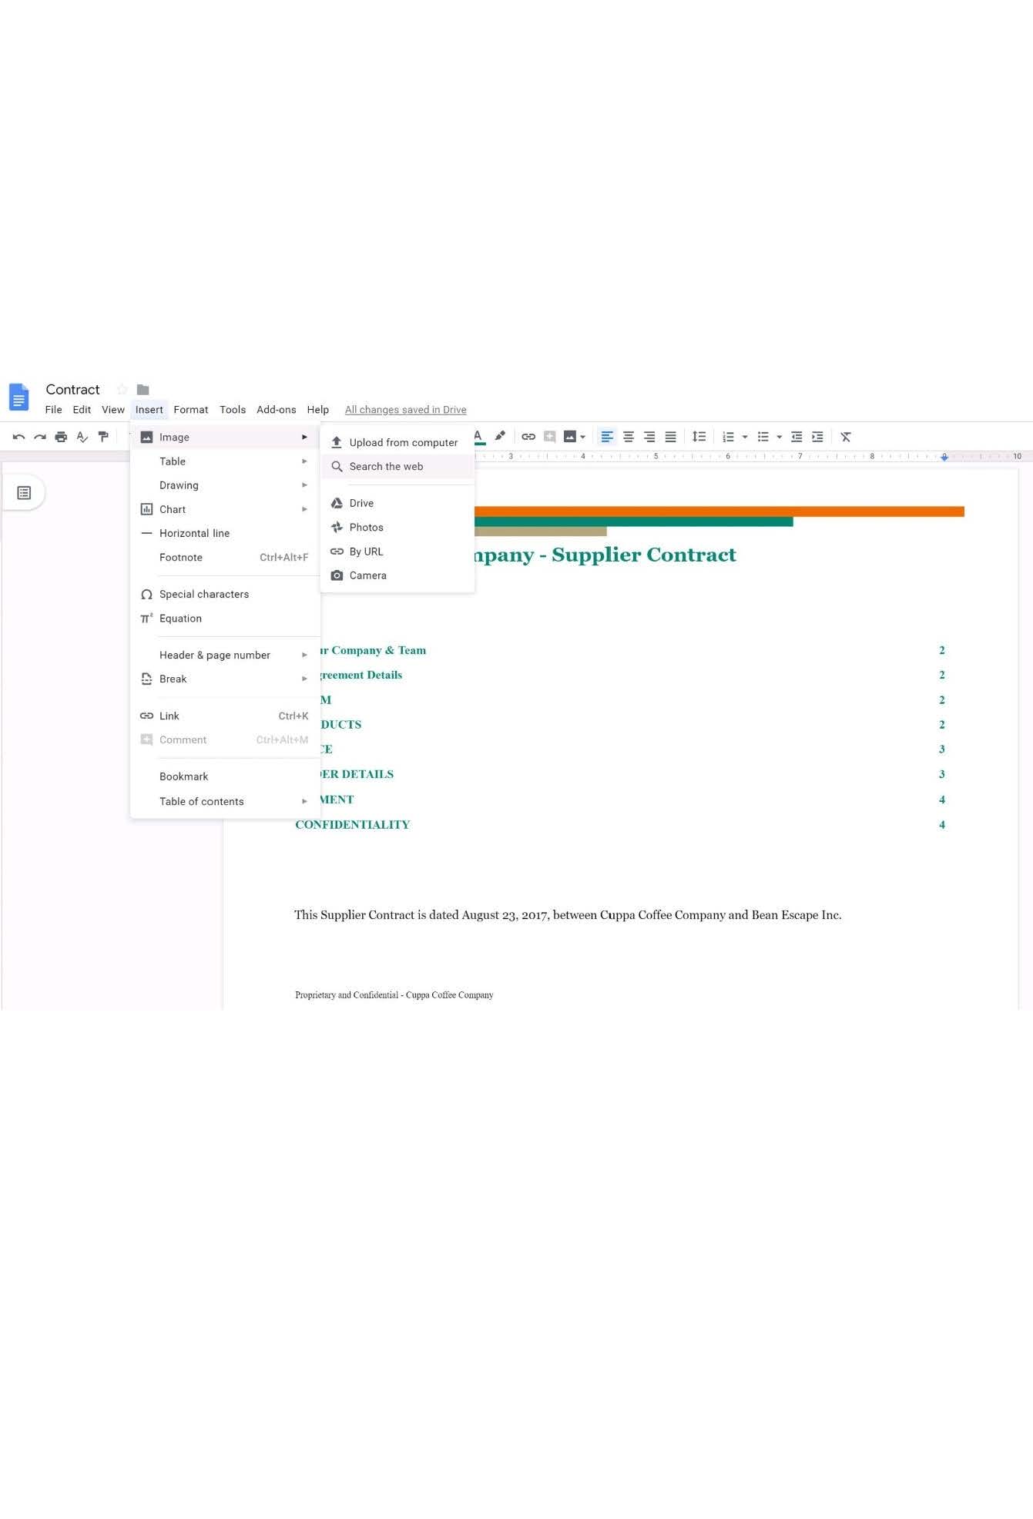Open the document outline panel icon
Viewport: 1033px width, 1519px height.
click(24, 493)
